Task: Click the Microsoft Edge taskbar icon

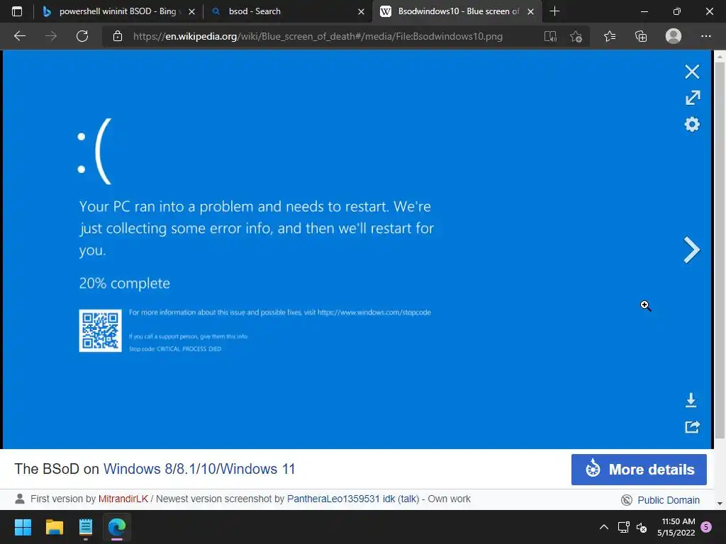Action: coord(117,527)
